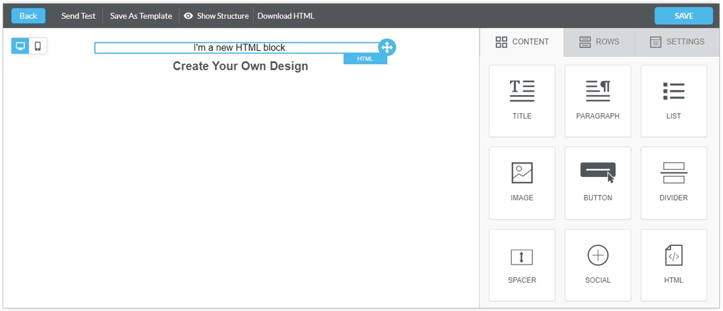Switch to desktop preview mode
Viewport: 723px width, 311px height.
[20, 46]
